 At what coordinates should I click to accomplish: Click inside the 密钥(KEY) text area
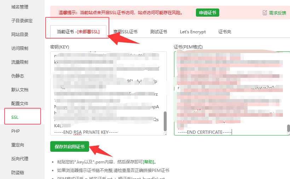pos(106,92)
